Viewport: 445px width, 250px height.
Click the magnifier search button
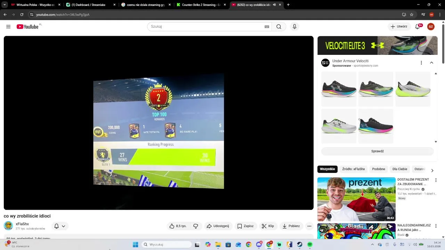tap(279, 27)
